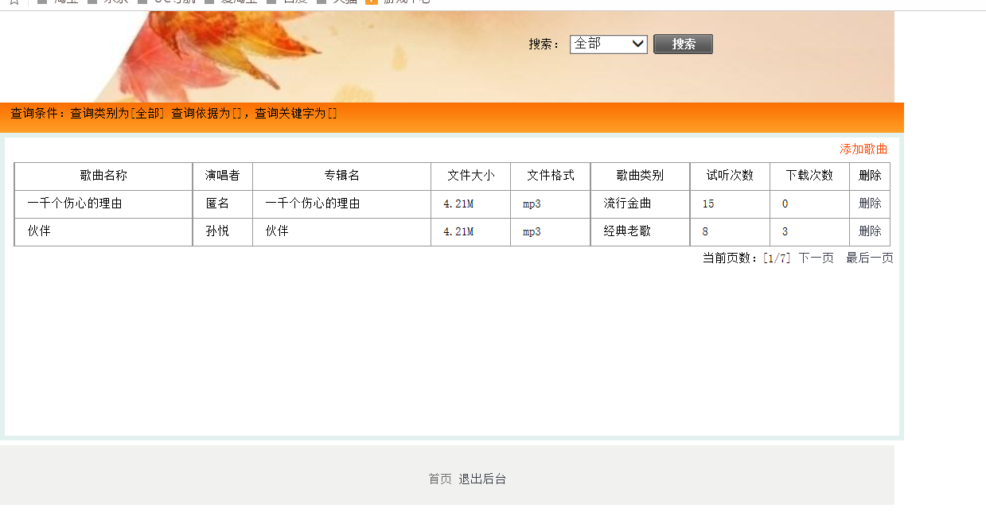Click the 文件格式 column header

(550, 176)
